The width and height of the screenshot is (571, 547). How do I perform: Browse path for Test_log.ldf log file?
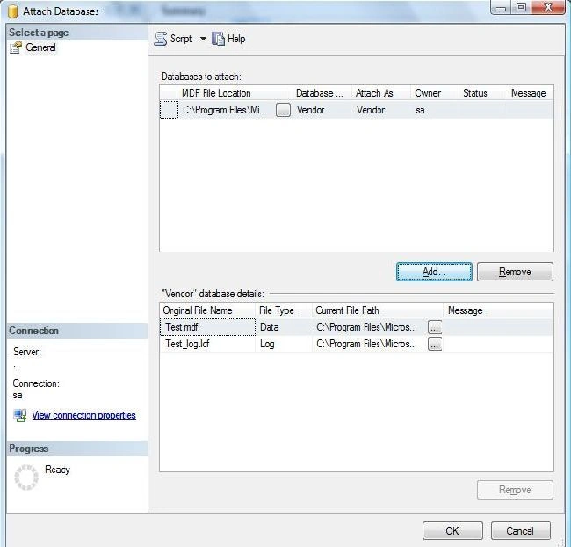pyautogui.click(x=435, y=344)
